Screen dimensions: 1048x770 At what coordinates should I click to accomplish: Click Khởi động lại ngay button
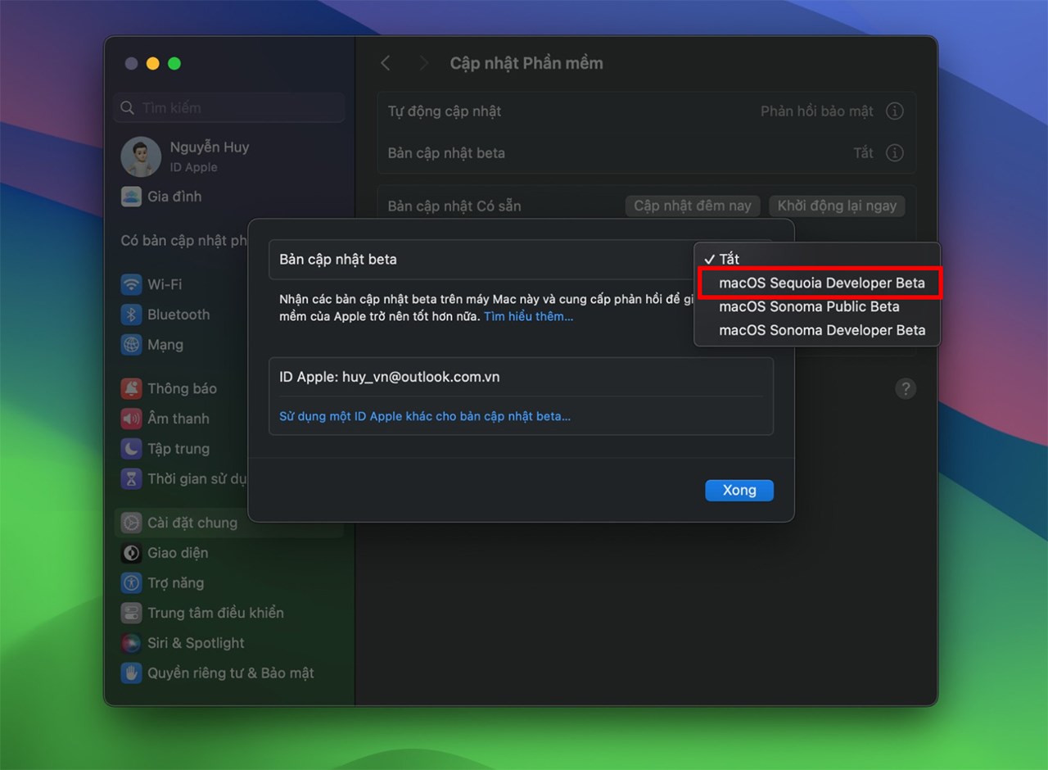click(837, 206)
